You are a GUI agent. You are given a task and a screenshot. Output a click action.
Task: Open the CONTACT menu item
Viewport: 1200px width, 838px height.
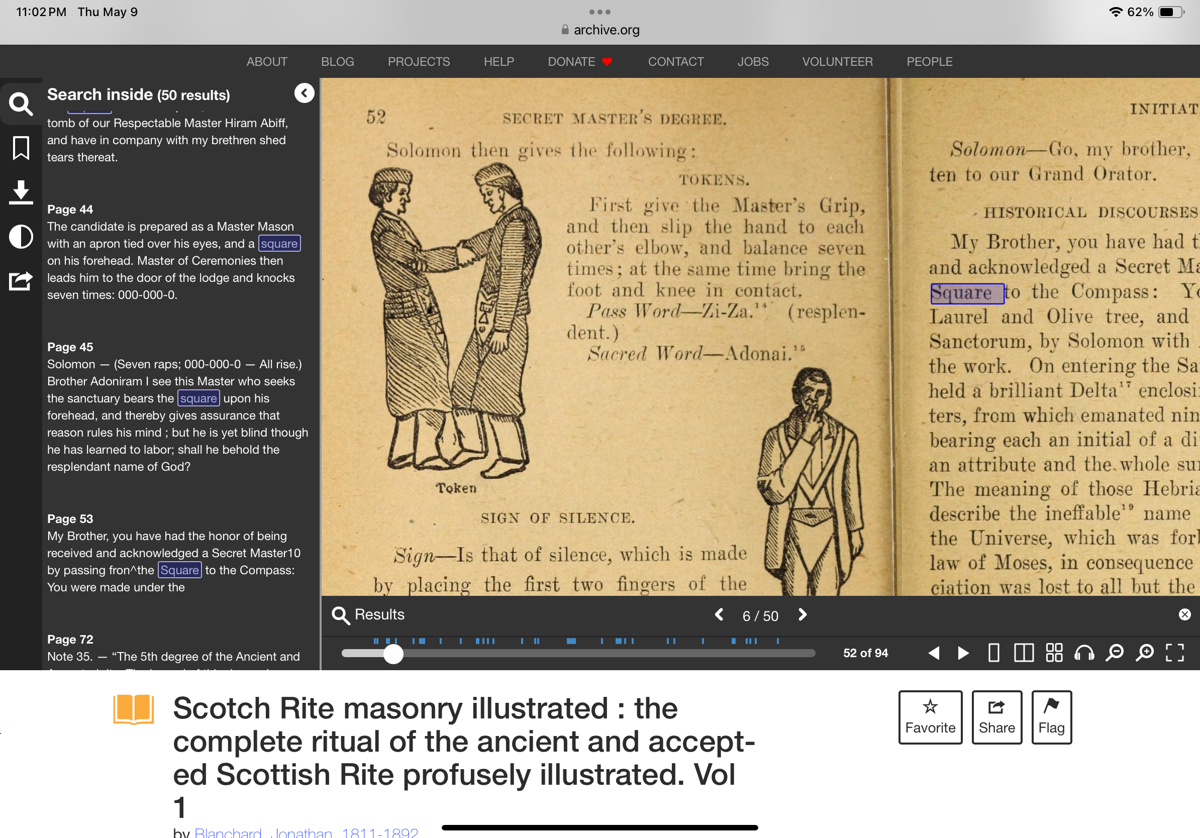tap(676, 62)
